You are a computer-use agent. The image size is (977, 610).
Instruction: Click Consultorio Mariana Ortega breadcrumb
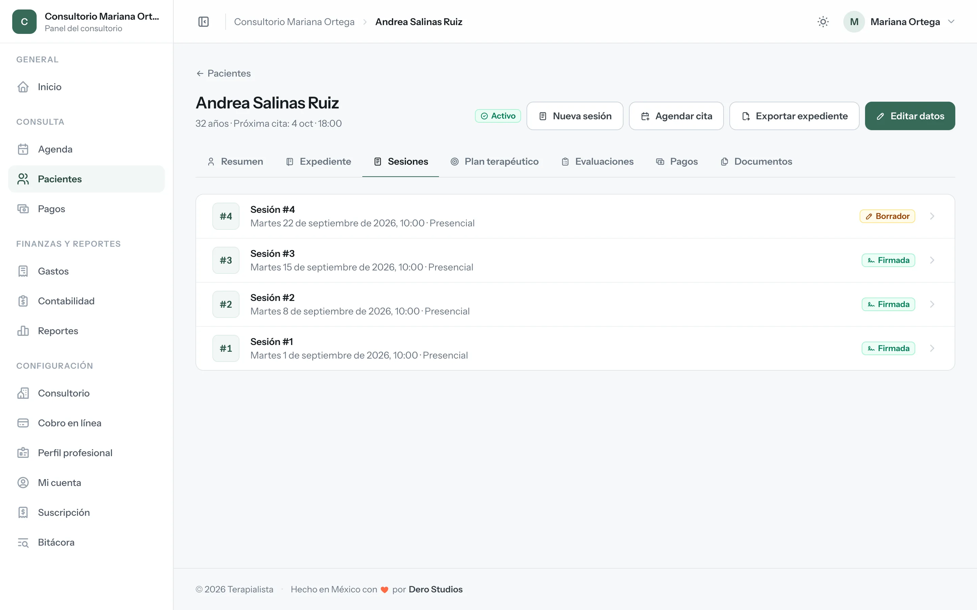tap(294, 22)
